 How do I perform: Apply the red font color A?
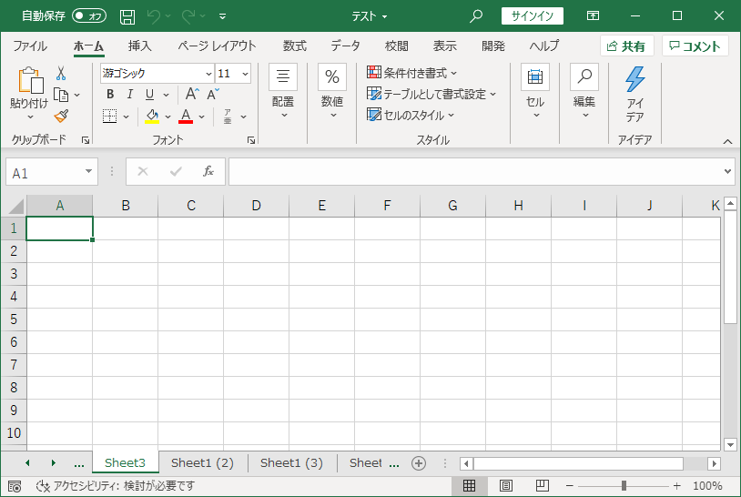(x=186, y=117)
